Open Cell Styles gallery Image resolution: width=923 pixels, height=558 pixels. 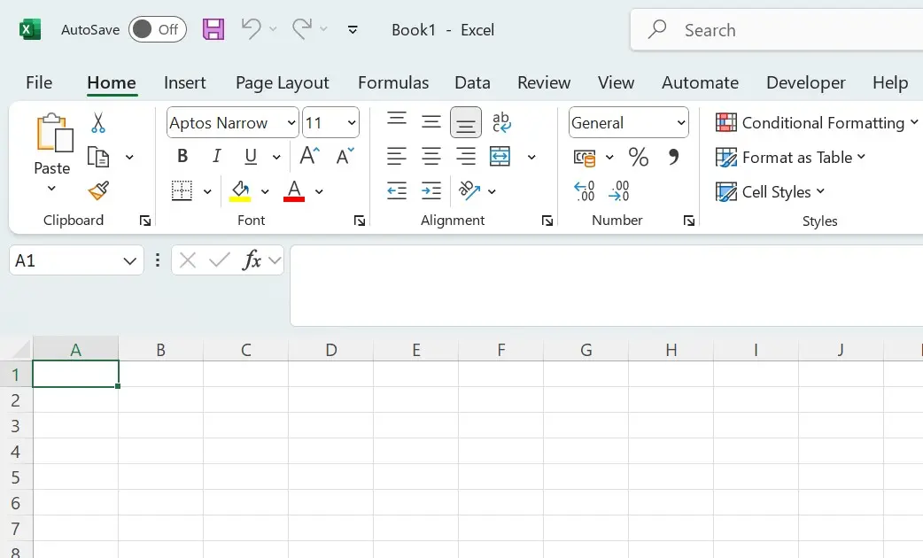pos(770,191)
